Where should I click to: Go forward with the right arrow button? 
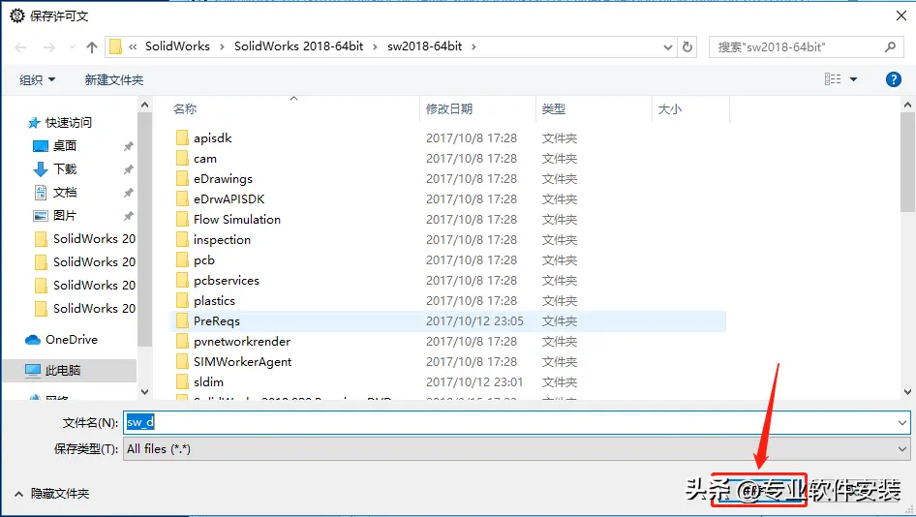tap(49, 47)
